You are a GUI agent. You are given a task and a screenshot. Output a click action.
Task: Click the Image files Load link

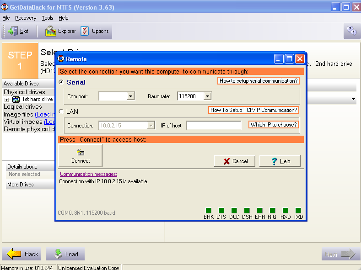[44, 114]
